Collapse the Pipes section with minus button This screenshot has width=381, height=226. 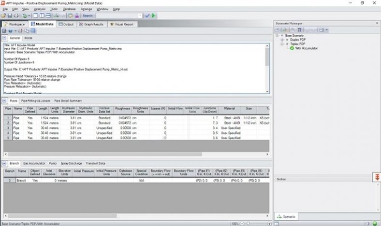coord(4,100)
